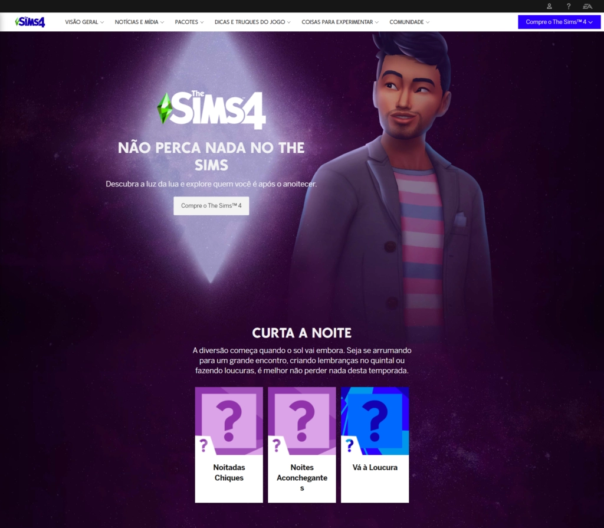Click The Sims 4 logo in navbar
Viewport: 604px width, 528px height.
30,22
